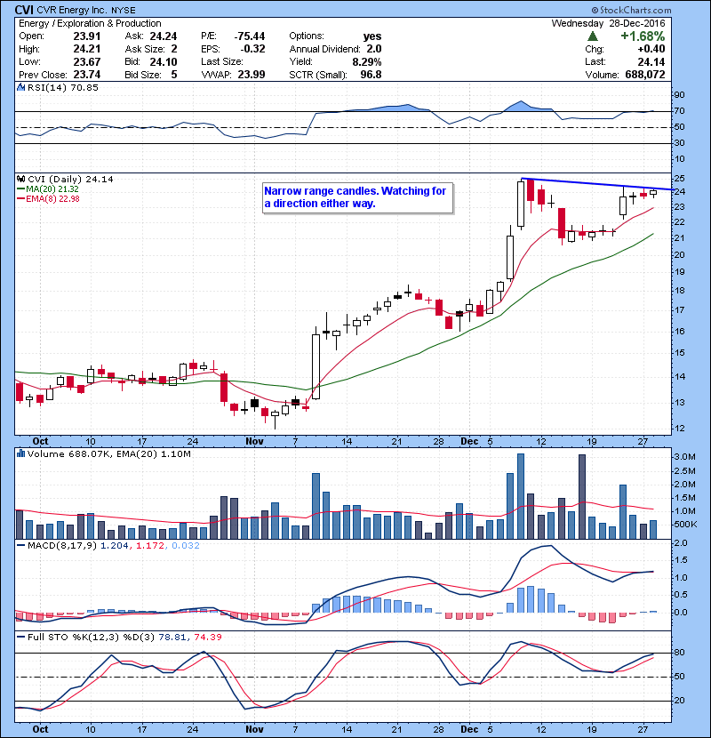Click the green up-triangle change indicator
Image resolution: width=711 pixels, height=738 pixels.
(x=593, y=36)
